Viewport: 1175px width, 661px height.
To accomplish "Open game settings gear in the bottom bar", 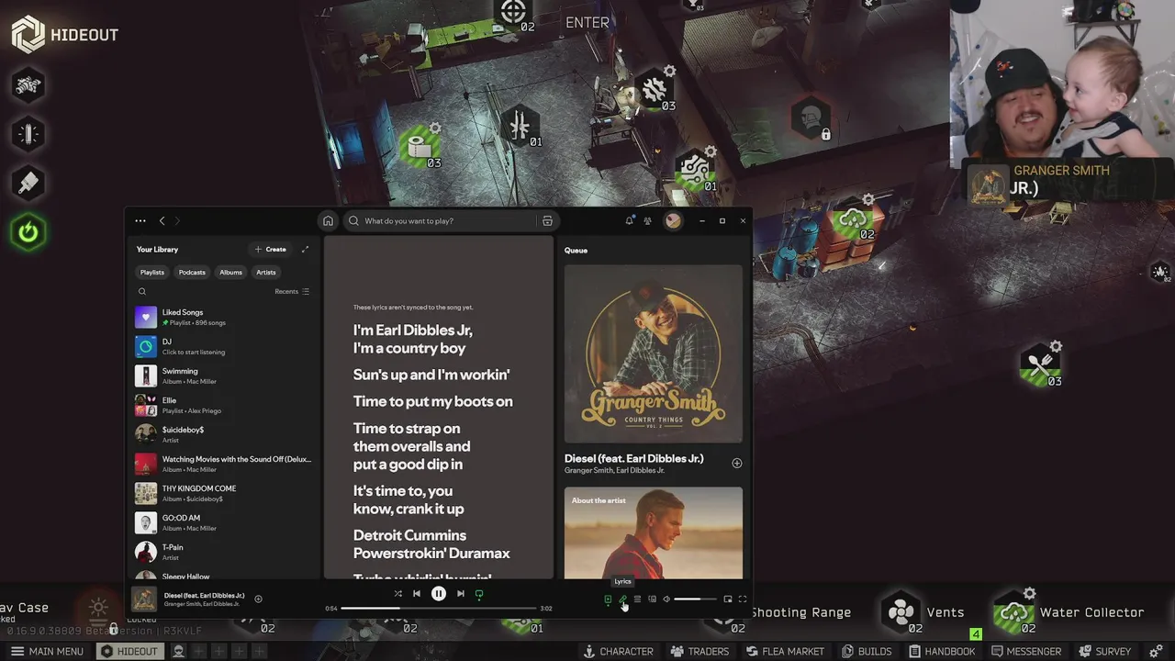I will (1157, 651).
